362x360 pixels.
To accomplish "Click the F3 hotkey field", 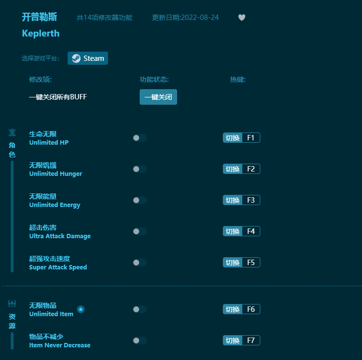I will (251, 200).
